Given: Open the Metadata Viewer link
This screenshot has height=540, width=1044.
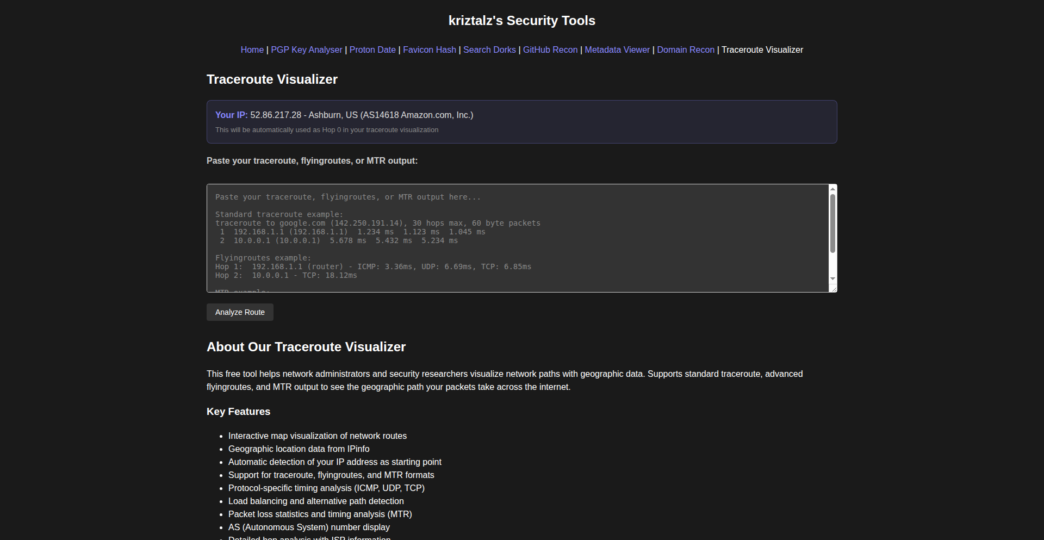Looking at the screenshot, I should coord(617,49).
